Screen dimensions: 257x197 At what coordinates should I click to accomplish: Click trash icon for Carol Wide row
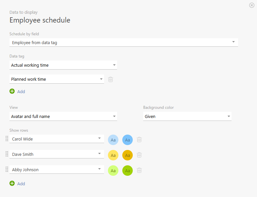pos(139,140)
